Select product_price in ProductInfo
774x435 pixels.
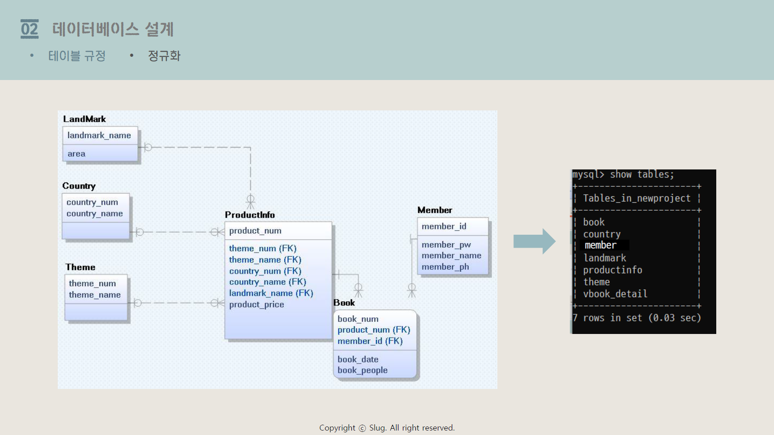257,304
